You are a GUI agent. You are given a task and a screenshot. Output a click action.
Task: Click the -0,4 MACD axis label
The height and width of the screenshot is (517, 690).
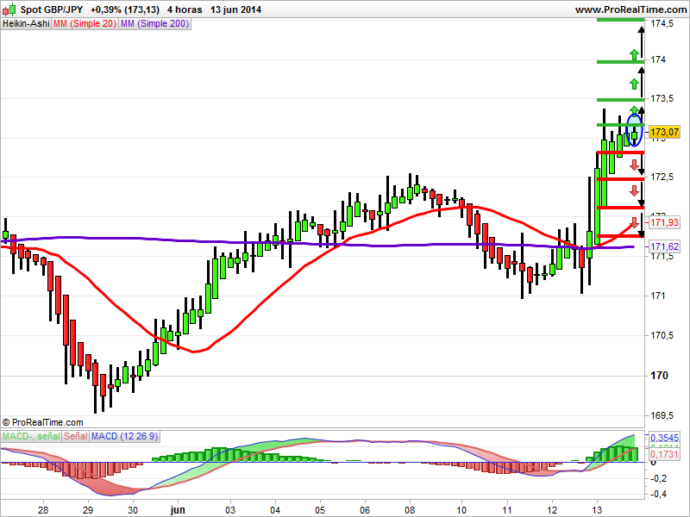(x=658, y=494)
